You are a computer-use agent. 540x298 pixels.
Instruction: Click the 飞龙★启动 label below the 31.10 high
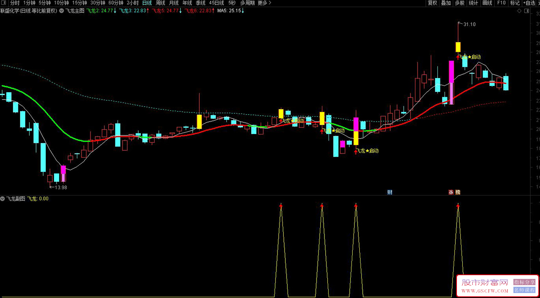469,57
